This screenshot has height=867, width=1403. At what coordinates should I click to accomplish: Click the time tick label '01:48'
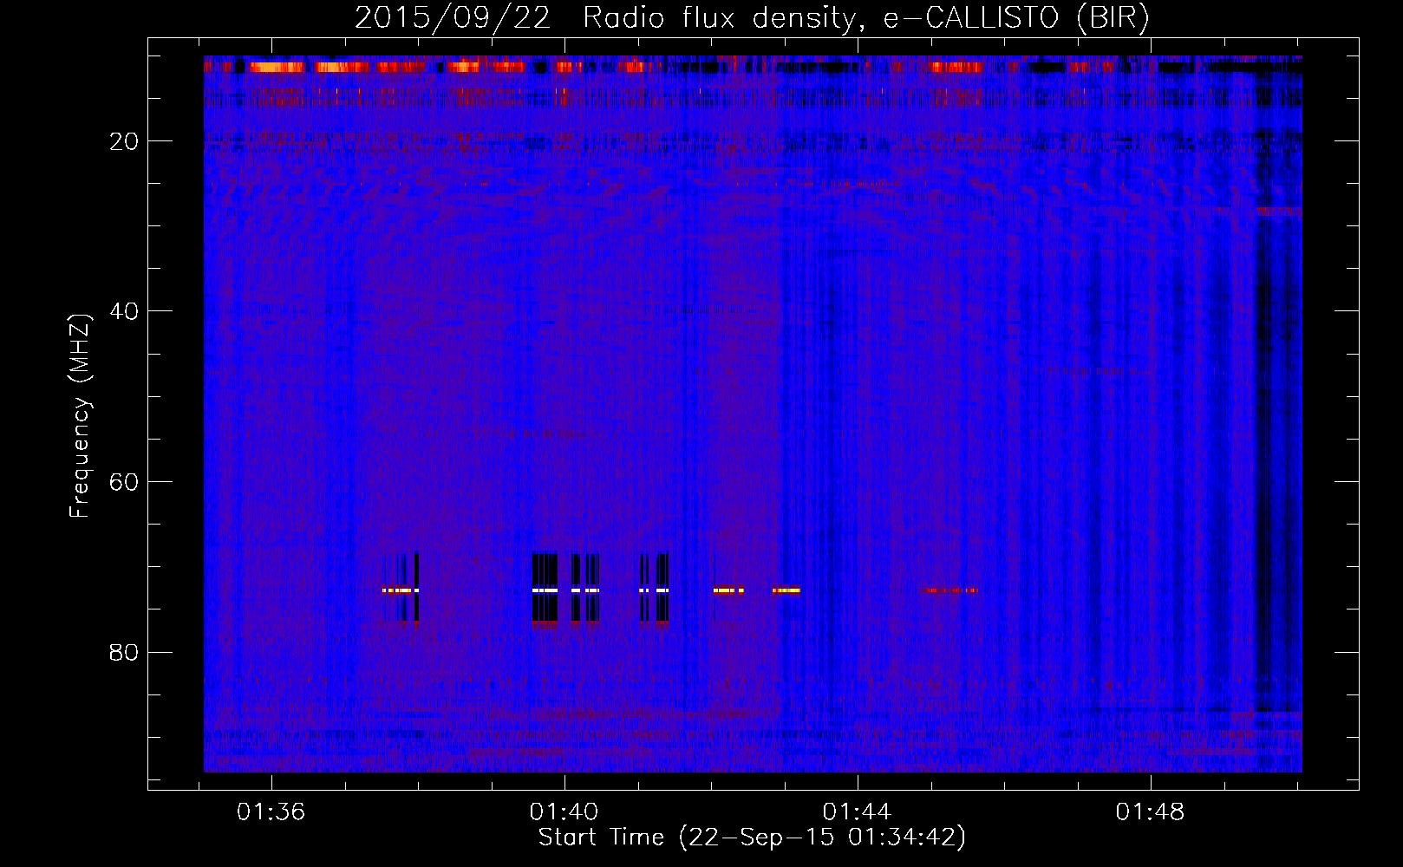click(x=1150, y=812)
